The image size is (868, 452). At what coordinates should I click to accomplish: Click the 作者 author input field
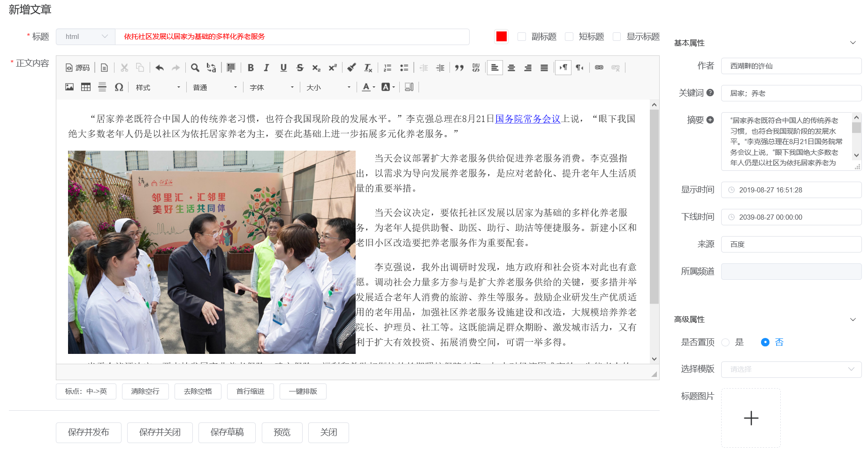[791, 66]
